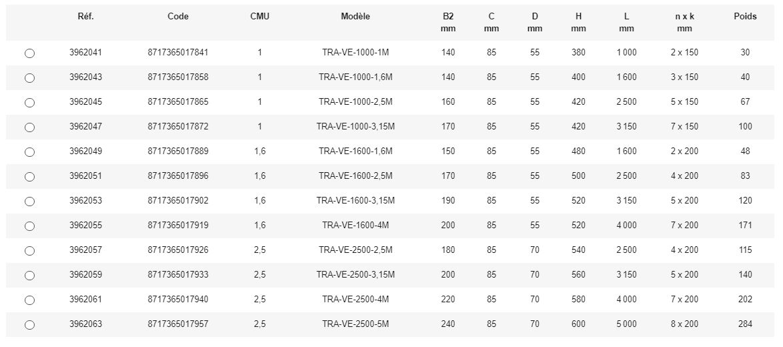
Task: Click the Code column header
Action: tap(178, 17)
